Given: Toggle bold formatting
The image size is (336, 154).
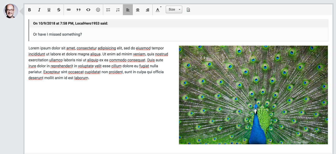Looking at the screenshot, I should (29, 10).
